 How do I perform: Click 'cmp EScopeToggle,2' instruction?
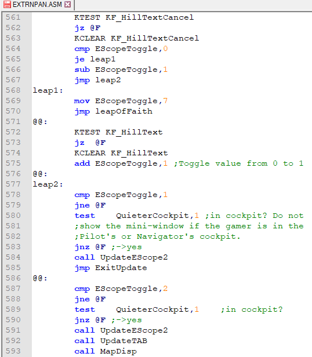pos(121,289)
